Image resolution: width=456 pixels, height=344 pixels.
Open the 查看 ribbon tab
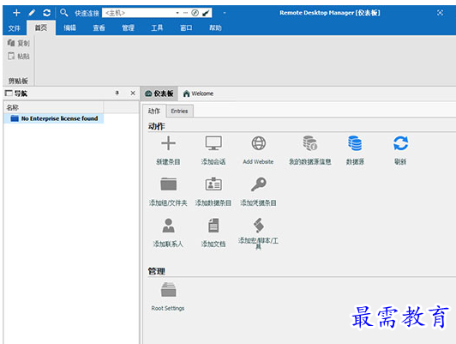click(x=99, y=28)
